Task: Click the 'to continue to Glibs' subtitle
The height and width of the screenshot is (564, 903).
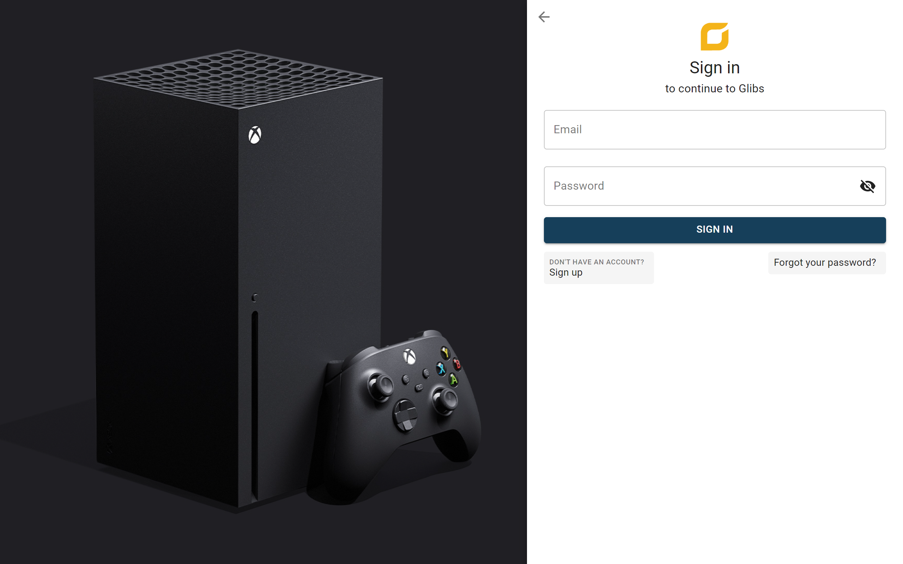Action: [x=714, y=88]
